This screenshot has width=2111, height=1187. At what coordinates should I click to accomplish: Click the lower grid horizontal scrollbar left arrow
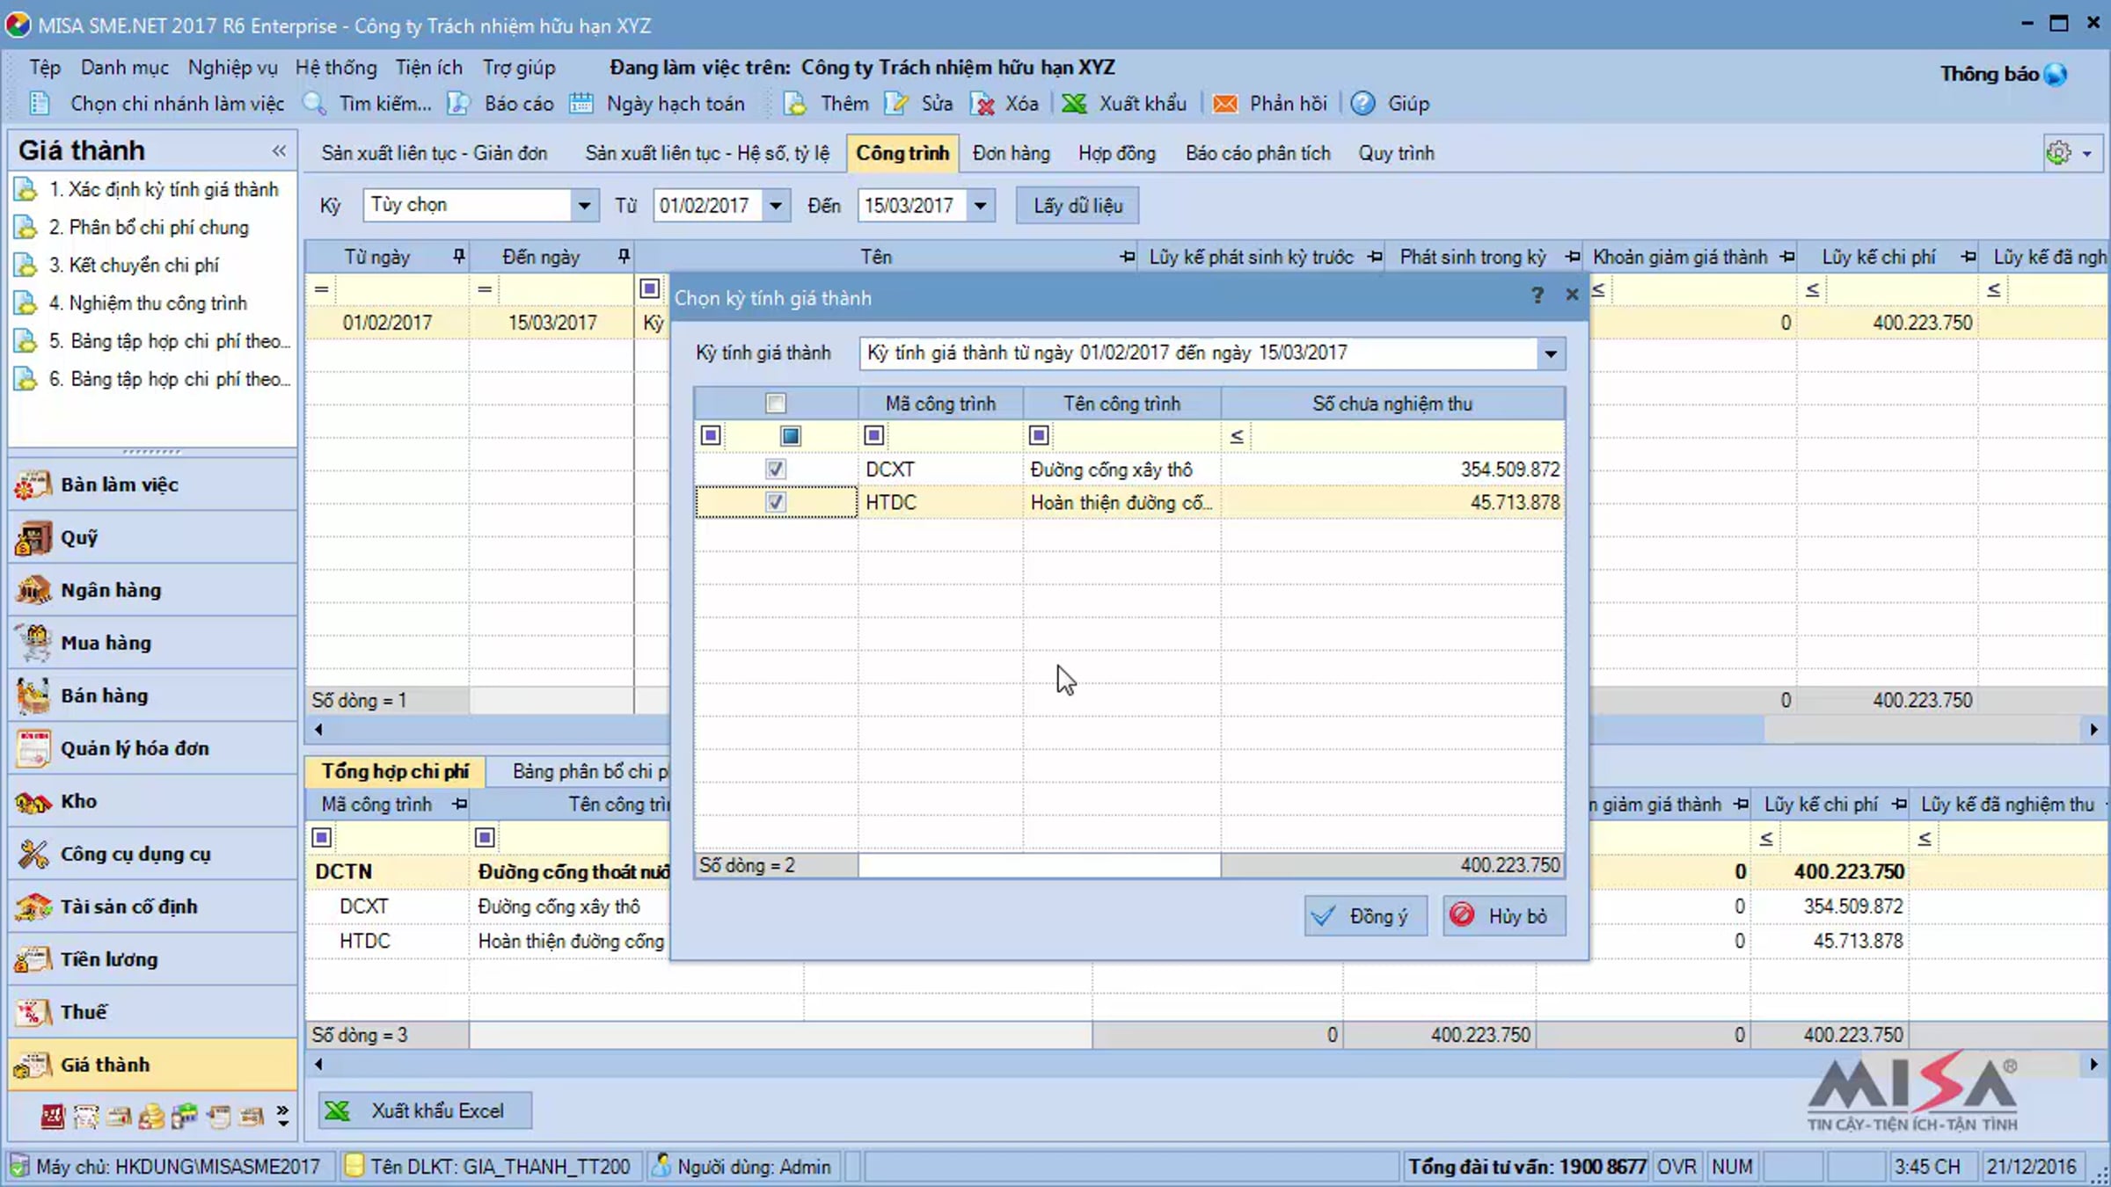[x=318, y=1065]
